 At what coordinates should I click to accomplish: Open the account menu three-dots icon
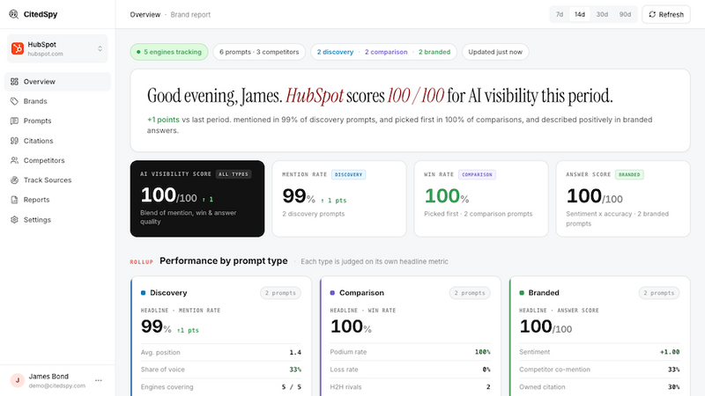(x=99, y=380)
